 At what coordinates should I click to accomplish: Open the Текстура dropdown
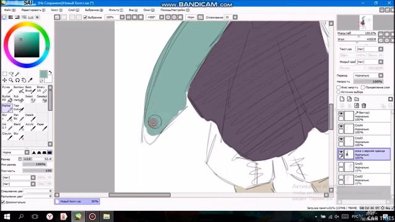(x=369, y=49)
